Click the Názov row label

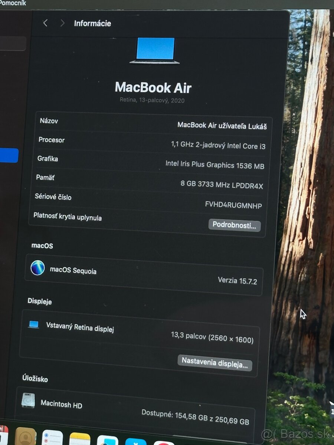pos(49,121)
